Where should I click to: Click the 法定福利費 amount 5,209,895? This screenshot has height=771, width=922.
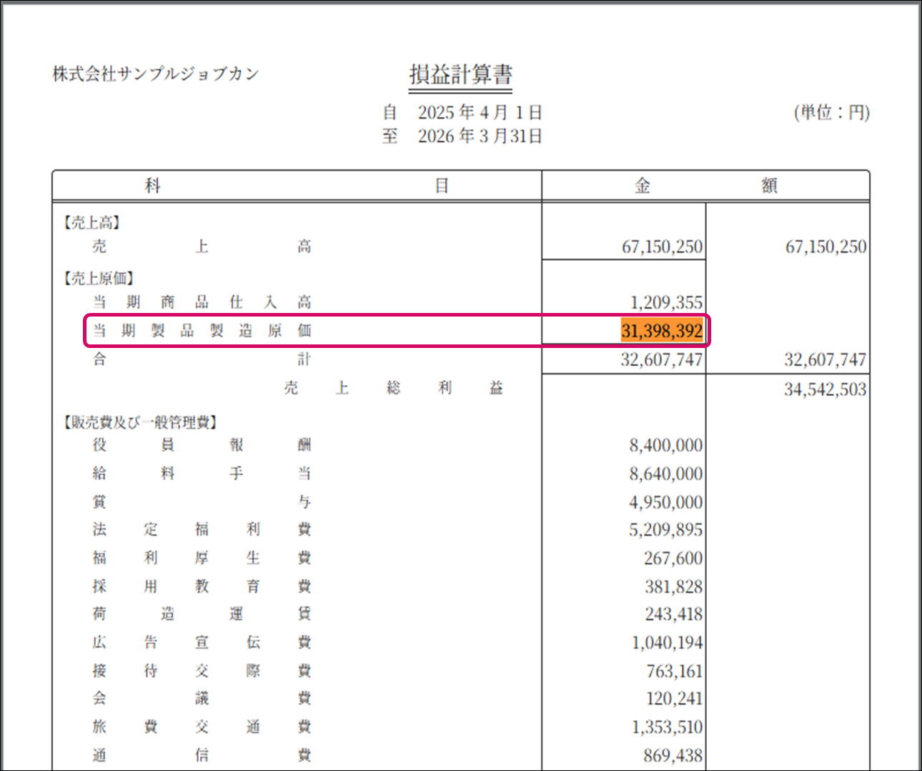(665, 530)
